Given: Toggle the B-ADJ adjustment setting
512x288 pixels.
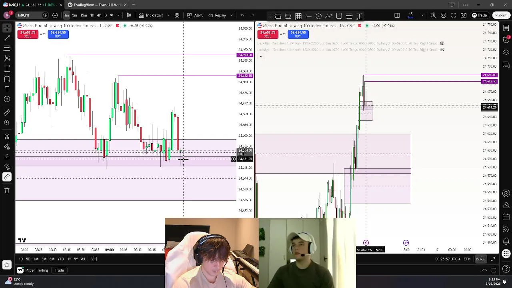Looking at the screenshot, I should (x=481, y=259).
